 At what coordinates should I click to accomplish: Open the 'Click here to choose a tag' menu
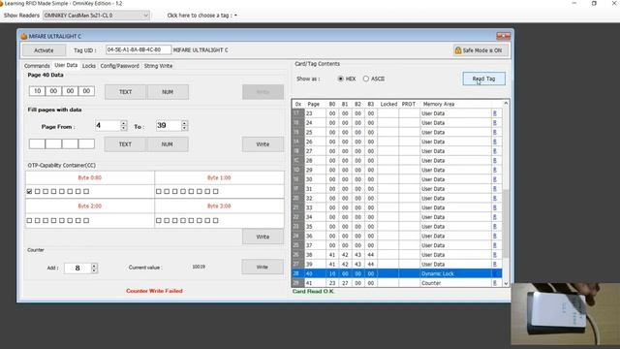coord(202,16)
